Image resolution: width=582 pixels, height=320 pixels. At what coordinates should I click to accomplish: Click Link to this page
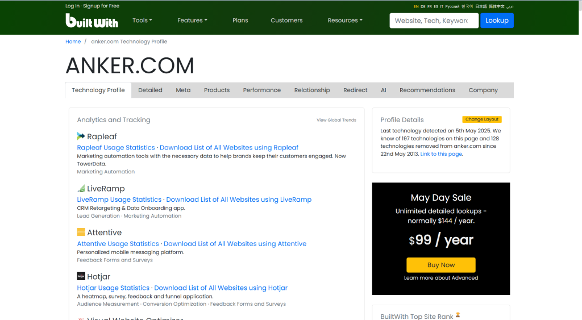click(441, 153)
